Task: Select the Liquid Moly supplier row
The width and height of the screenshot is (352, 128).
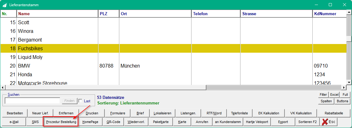Action: click(173, 57)
